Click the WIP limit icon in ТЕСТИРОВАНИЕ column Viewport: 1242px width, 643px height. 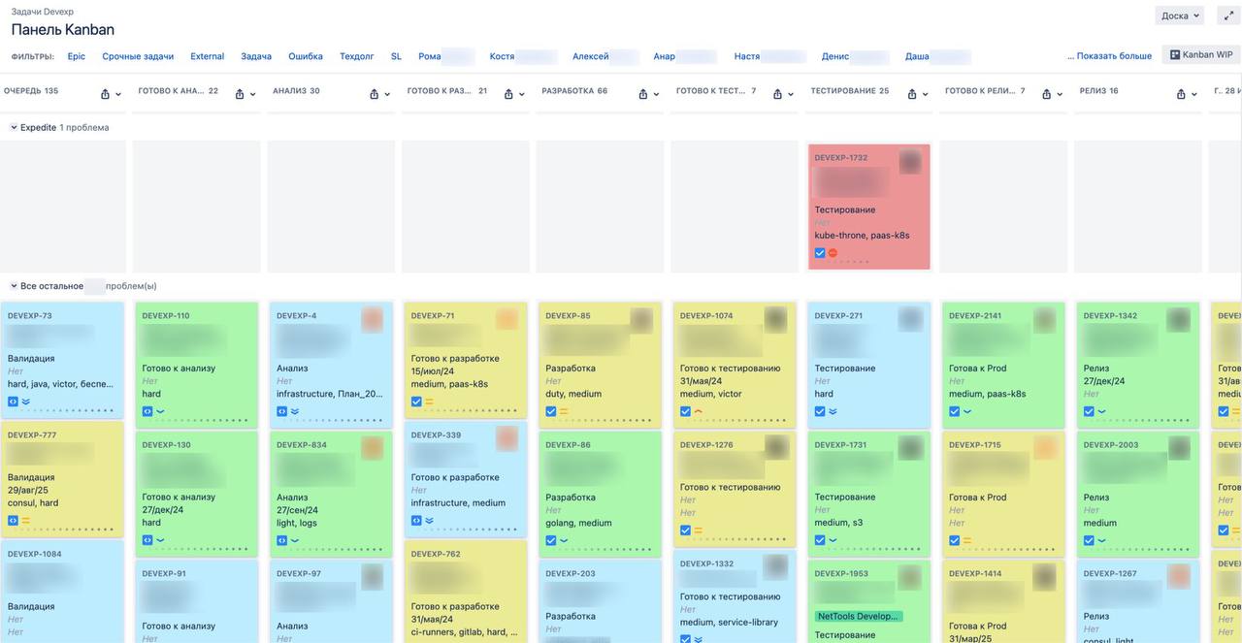[910, 93]
